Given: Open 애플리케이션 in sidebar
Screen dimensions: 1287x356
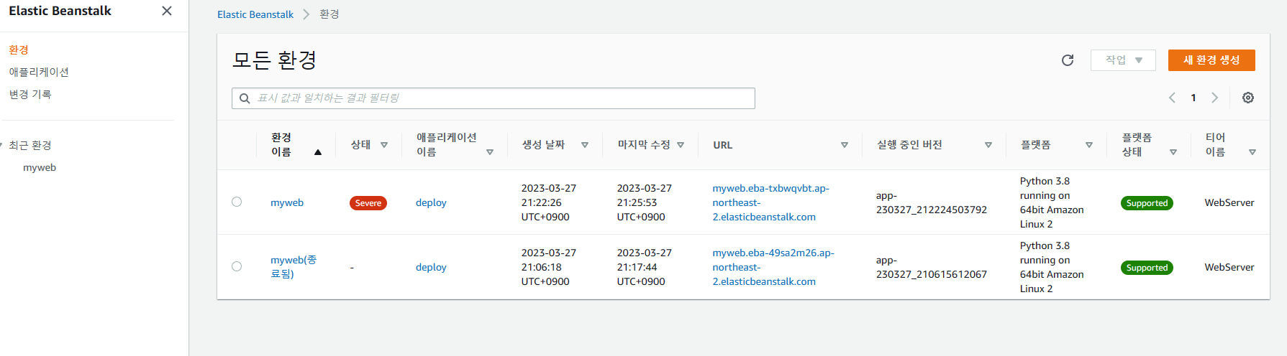Looking at the screenshot, I should (39, 72).
